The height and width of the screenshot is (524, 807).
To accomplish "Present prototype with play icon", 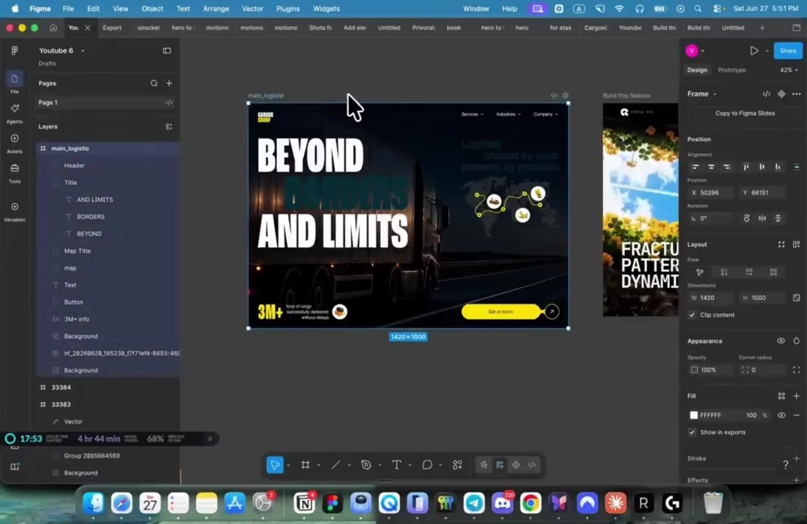I will tap(754, 50).
